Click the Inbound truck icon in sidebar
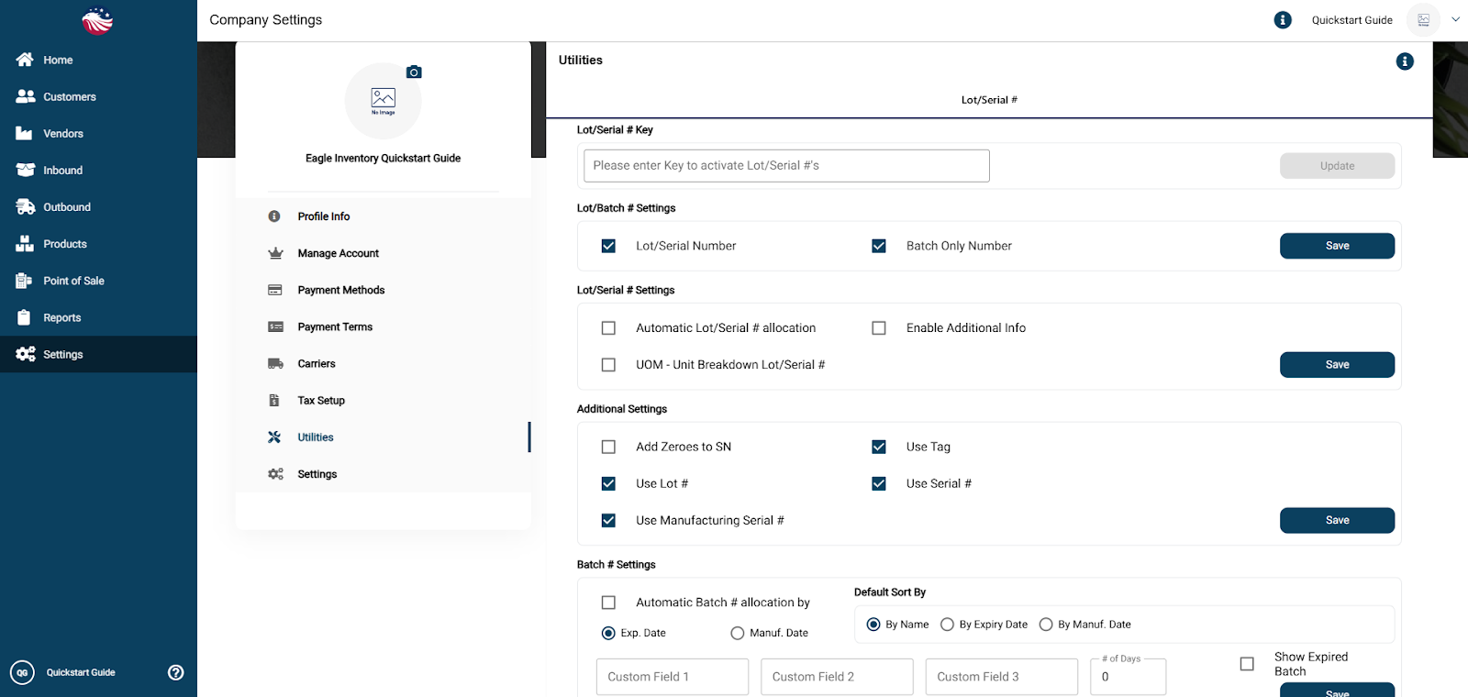Image resolution: width=1468 pixels, height=697 pixels. point(25,170)
